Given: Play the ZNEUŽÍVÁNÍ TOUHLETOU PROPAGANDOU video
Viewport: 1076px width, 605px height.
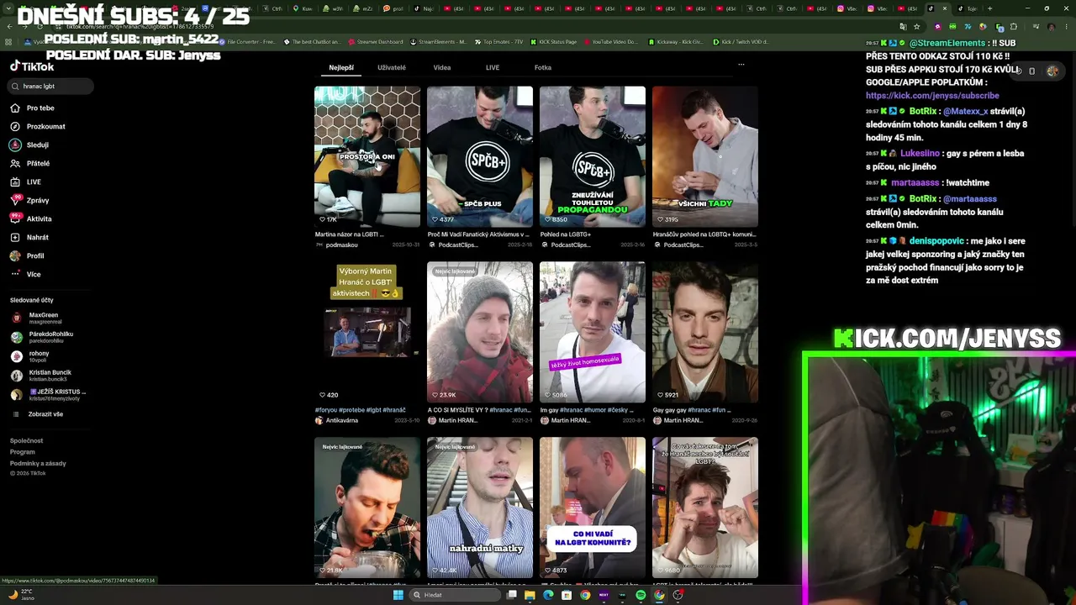Looking at the screenshot, I should (593, 156).
